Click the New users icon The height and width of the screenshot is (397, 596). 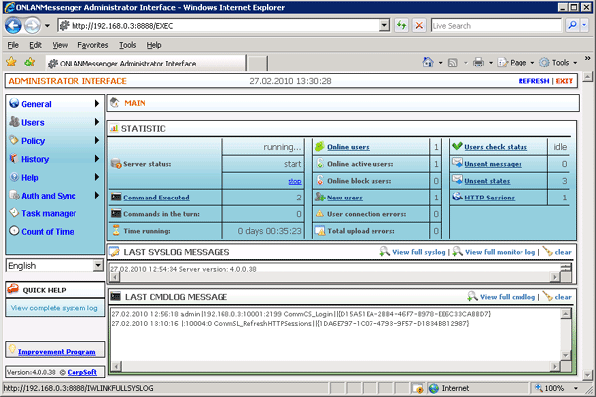pos(320,197)
